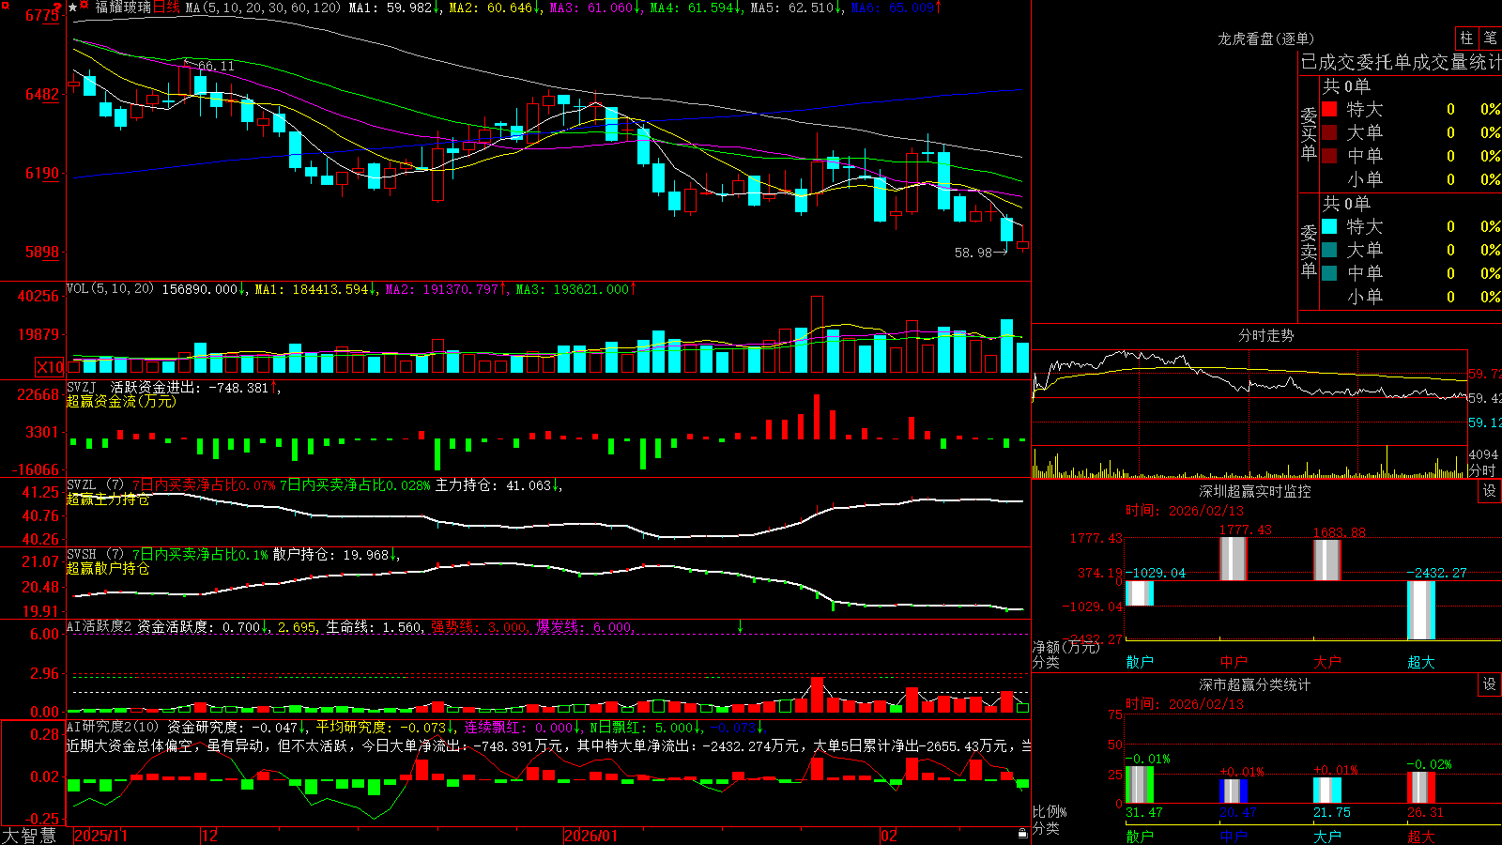Click the 58.98 low price annotation

click(973, 253)
